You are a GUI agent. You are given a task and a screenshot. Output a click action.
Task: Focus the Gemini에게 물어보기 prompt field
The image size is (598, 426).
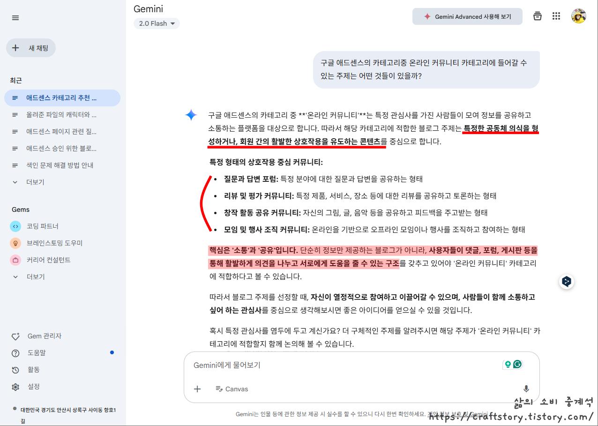pos(344,365)
